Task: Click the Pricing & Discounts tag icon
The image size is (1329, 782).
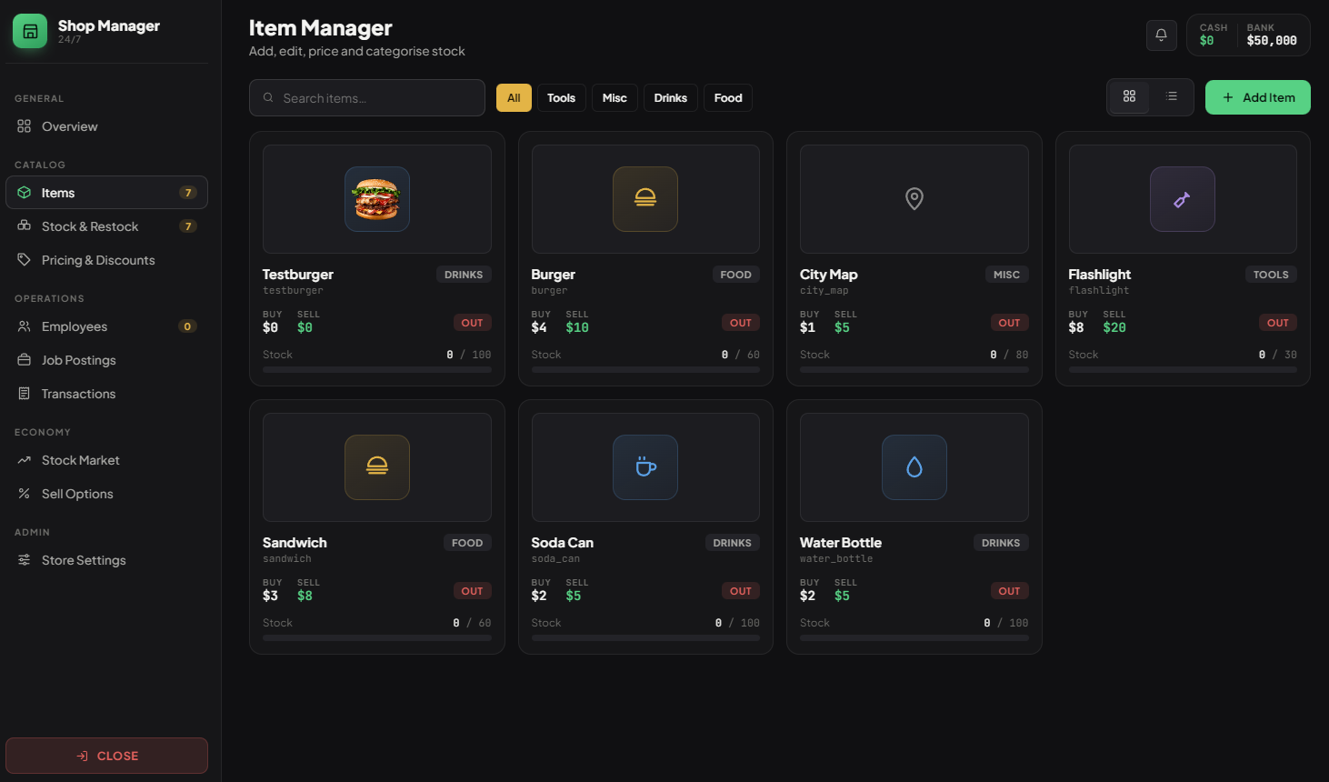Action: click(x=25, y=260)
